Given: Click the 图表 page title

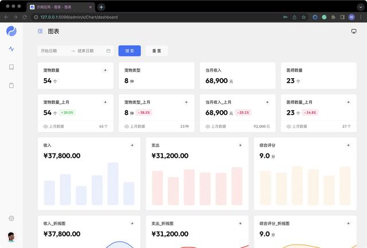Looking at the screenshot, I should tap(53, 31).
